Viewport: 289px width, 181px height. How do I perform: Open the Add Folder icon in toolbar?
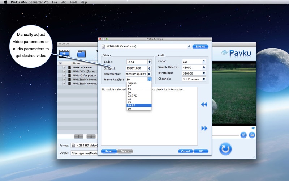[x=81, y=54]
